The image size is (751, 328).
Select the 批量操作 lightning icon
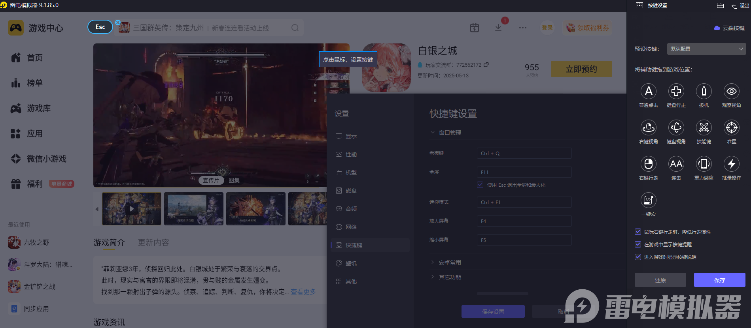pos(732,164)
